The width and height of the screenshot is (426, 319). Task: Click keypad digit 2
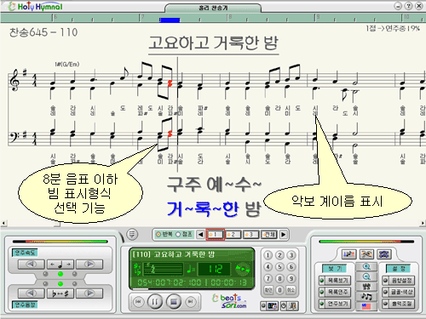pyautogui.click(x=279, y=255)
